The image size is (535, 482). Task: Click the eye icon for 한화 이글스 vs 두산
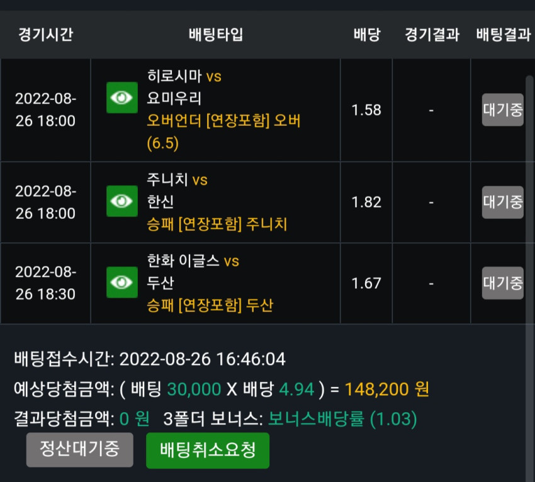[122, 282]
